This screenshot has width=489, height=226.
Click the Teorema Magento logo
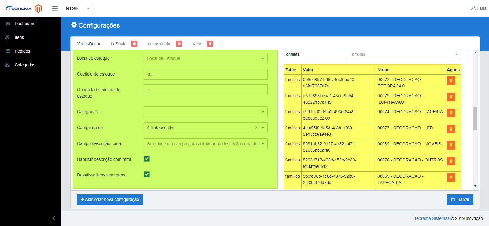coord(24,8)
